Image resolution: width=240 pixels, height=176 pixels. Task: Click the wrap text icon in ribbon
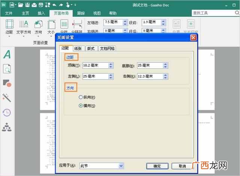(191, 24)
